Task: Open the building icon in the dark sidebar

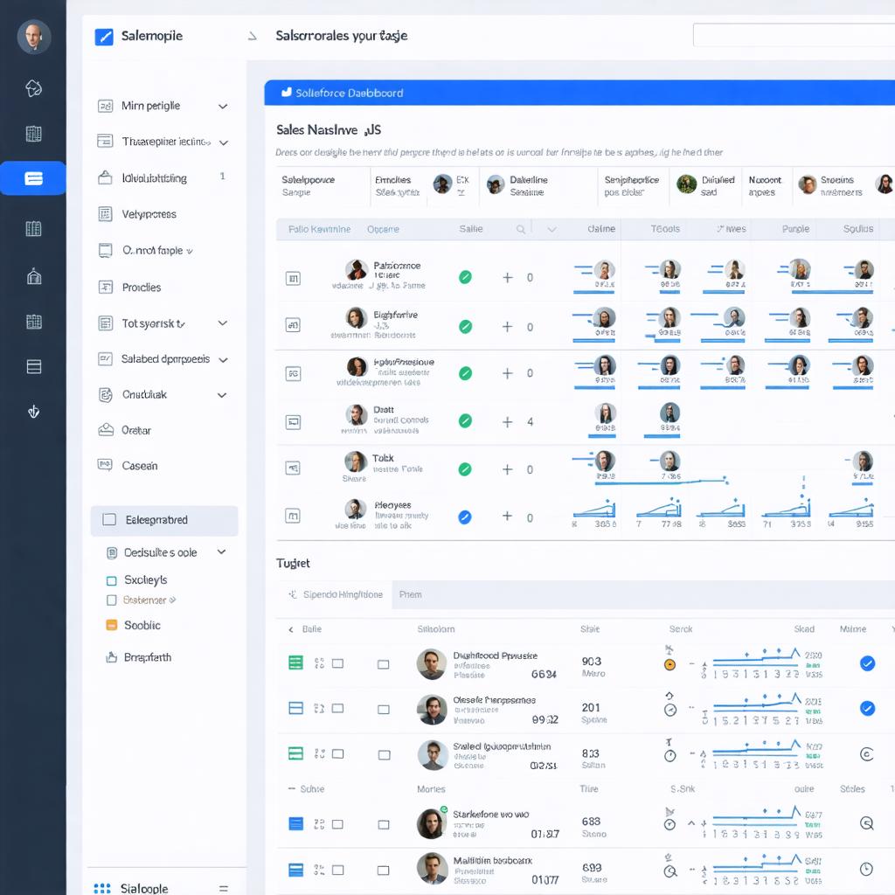Action: (34, 276)
